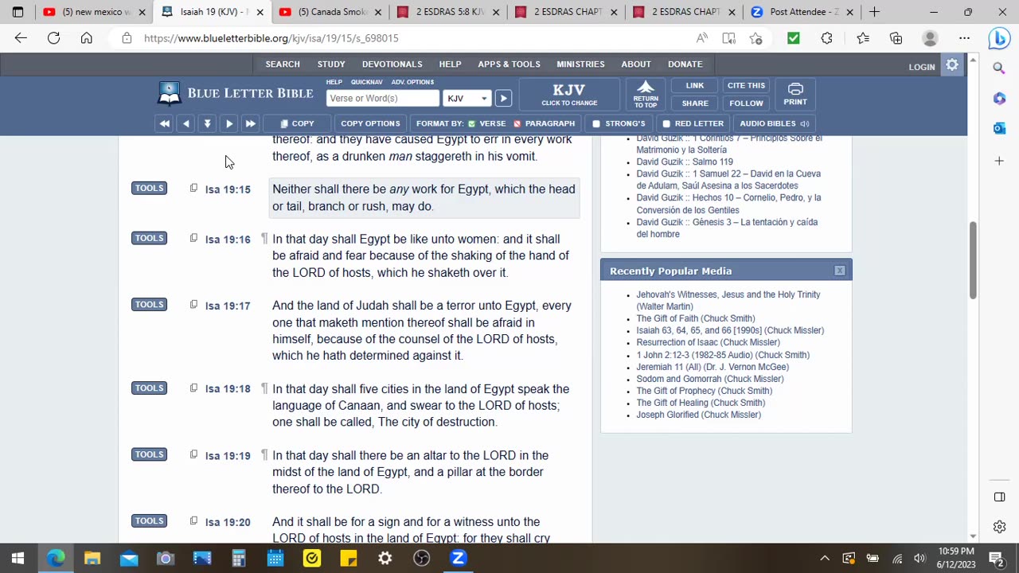This screenshot has width=1019, height=573.
Task: Click the Share button
Action: tap(695, 103)
